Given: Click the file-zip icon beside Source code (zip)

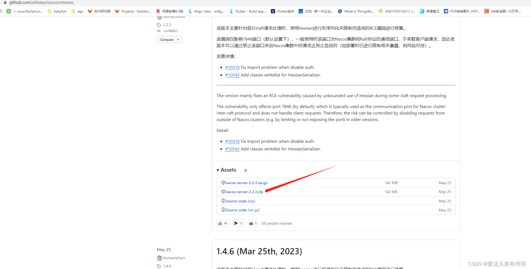Looking at the screenshot, I should click(x=223, y=201).
